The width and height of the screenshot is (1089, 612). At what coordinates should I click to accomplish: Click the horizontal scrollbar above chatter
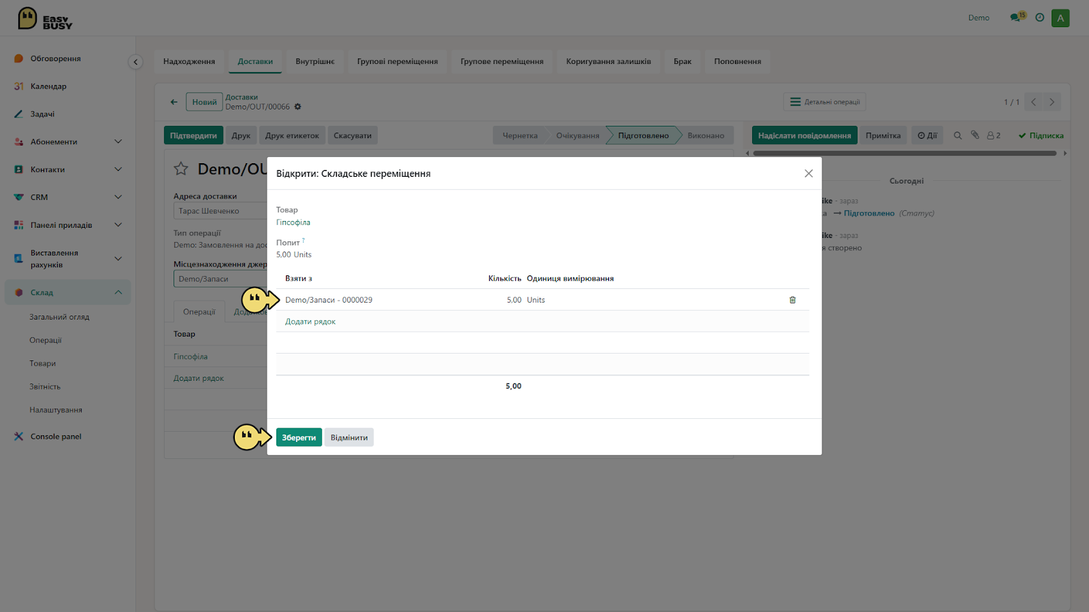[x=905, y=153]
